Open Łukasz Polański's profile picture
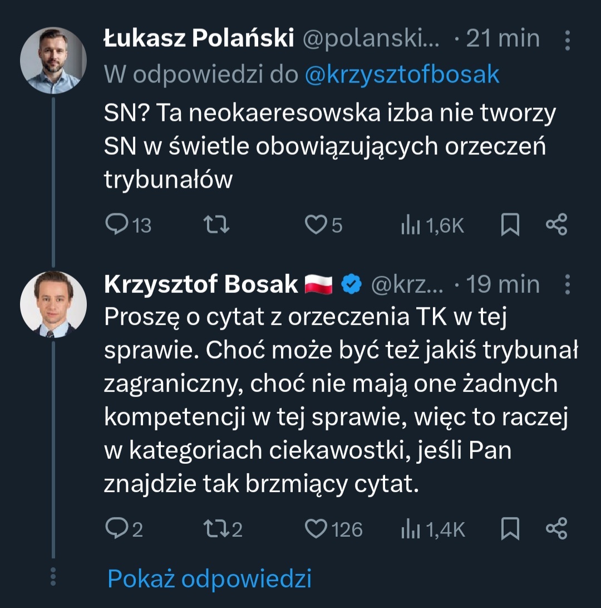 (x=53, y=60)
